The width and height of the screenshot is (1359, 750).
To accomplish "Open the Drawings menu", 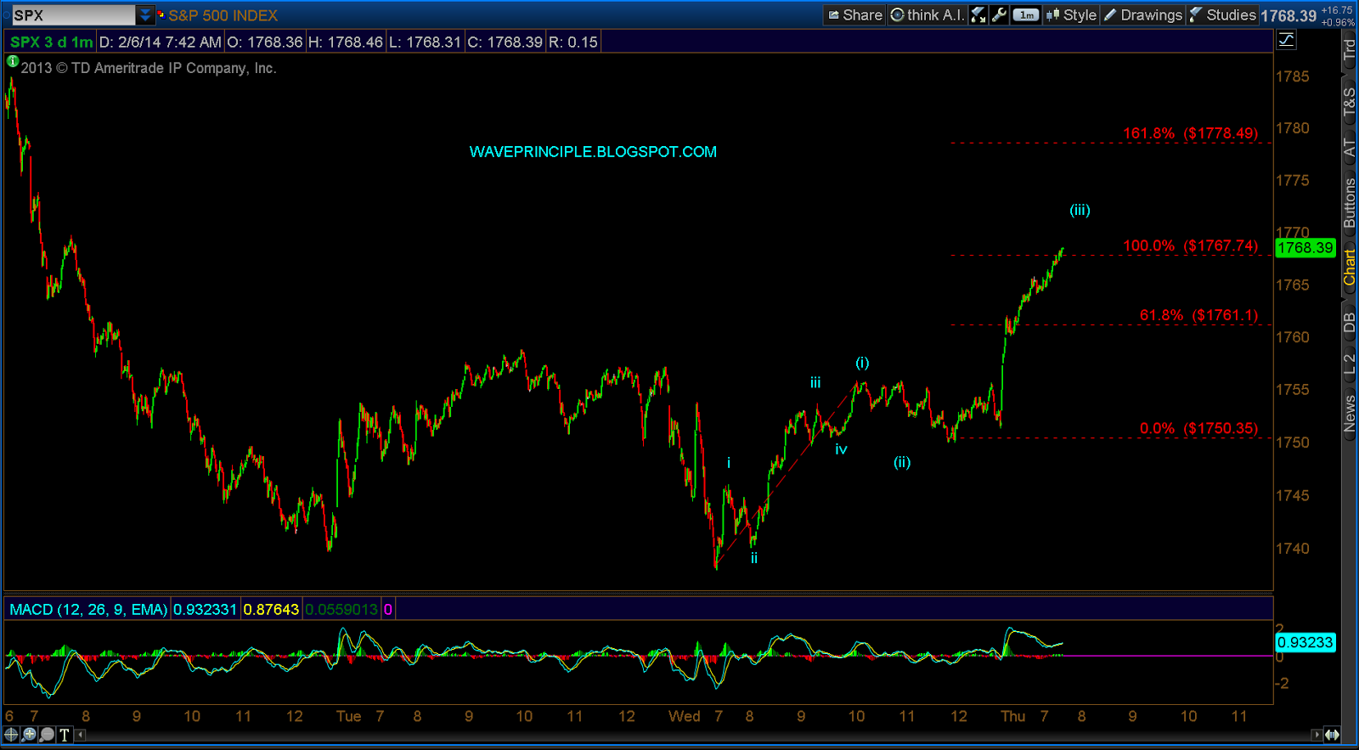I will point(1142,14).
